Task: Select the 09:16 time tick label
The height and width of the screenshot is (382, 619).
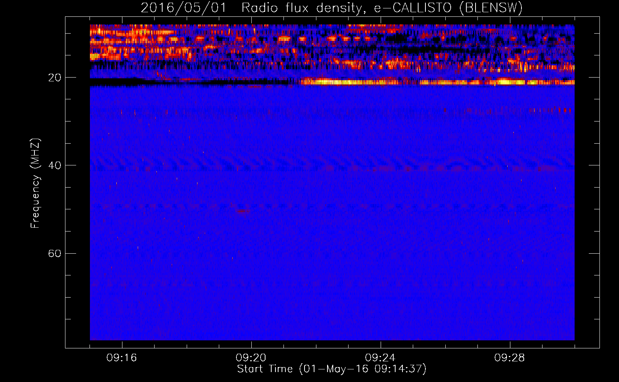Action: click(122, 358)
